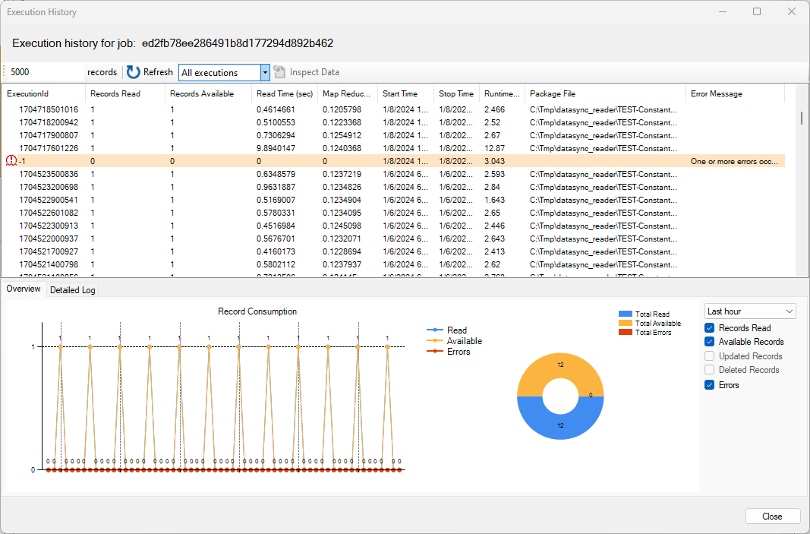Click the red Total Errors legend swatch
The height and width of the screenshot is (534, 810).
(626, 332)
